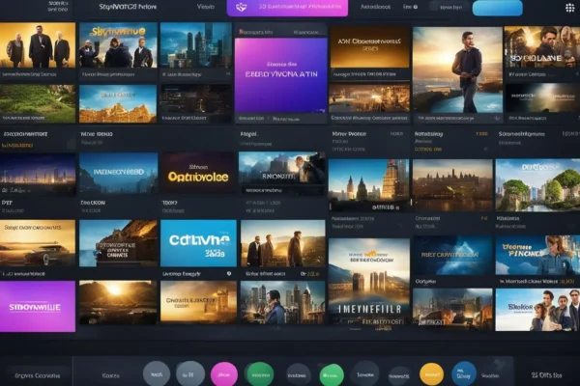The image size is (580, 386).
Task: Click the dark green circle in bottom bar
Action: point(259,373)
